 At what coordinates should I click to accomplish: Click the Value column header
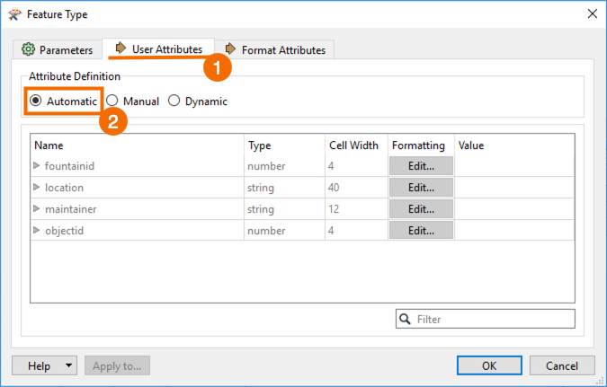[514, 145]
